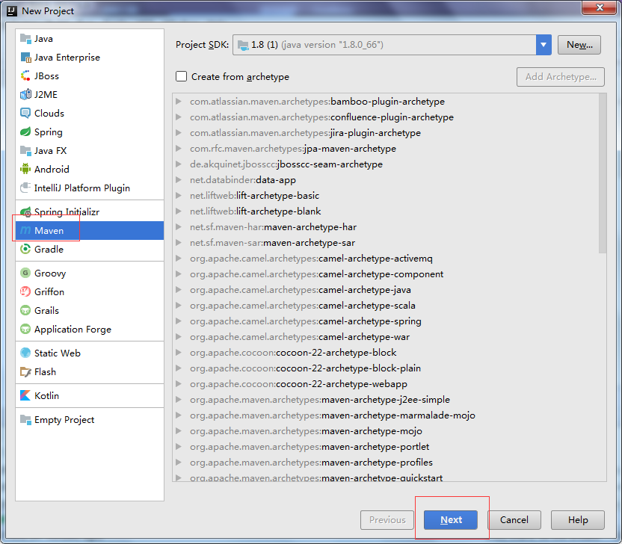Select the Application Forge icon
Viewport: 622px width, 544px height.
[x=25, y=329]
